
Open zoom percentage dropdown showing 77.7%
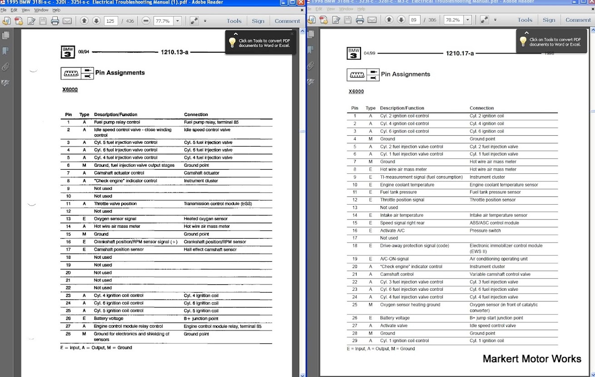coord(177,20)
